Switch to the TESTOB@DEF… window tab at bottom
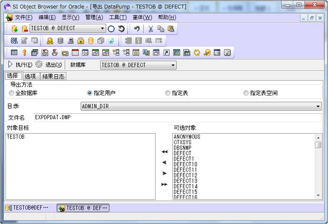This screenshot has height=224, width=328. [x=27, y=208]
